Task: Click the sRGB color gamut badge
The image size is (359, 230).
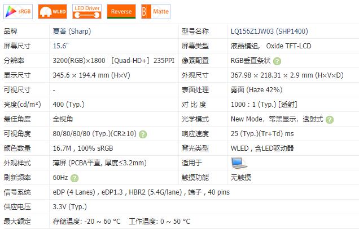Action: (x=18, y=11)
